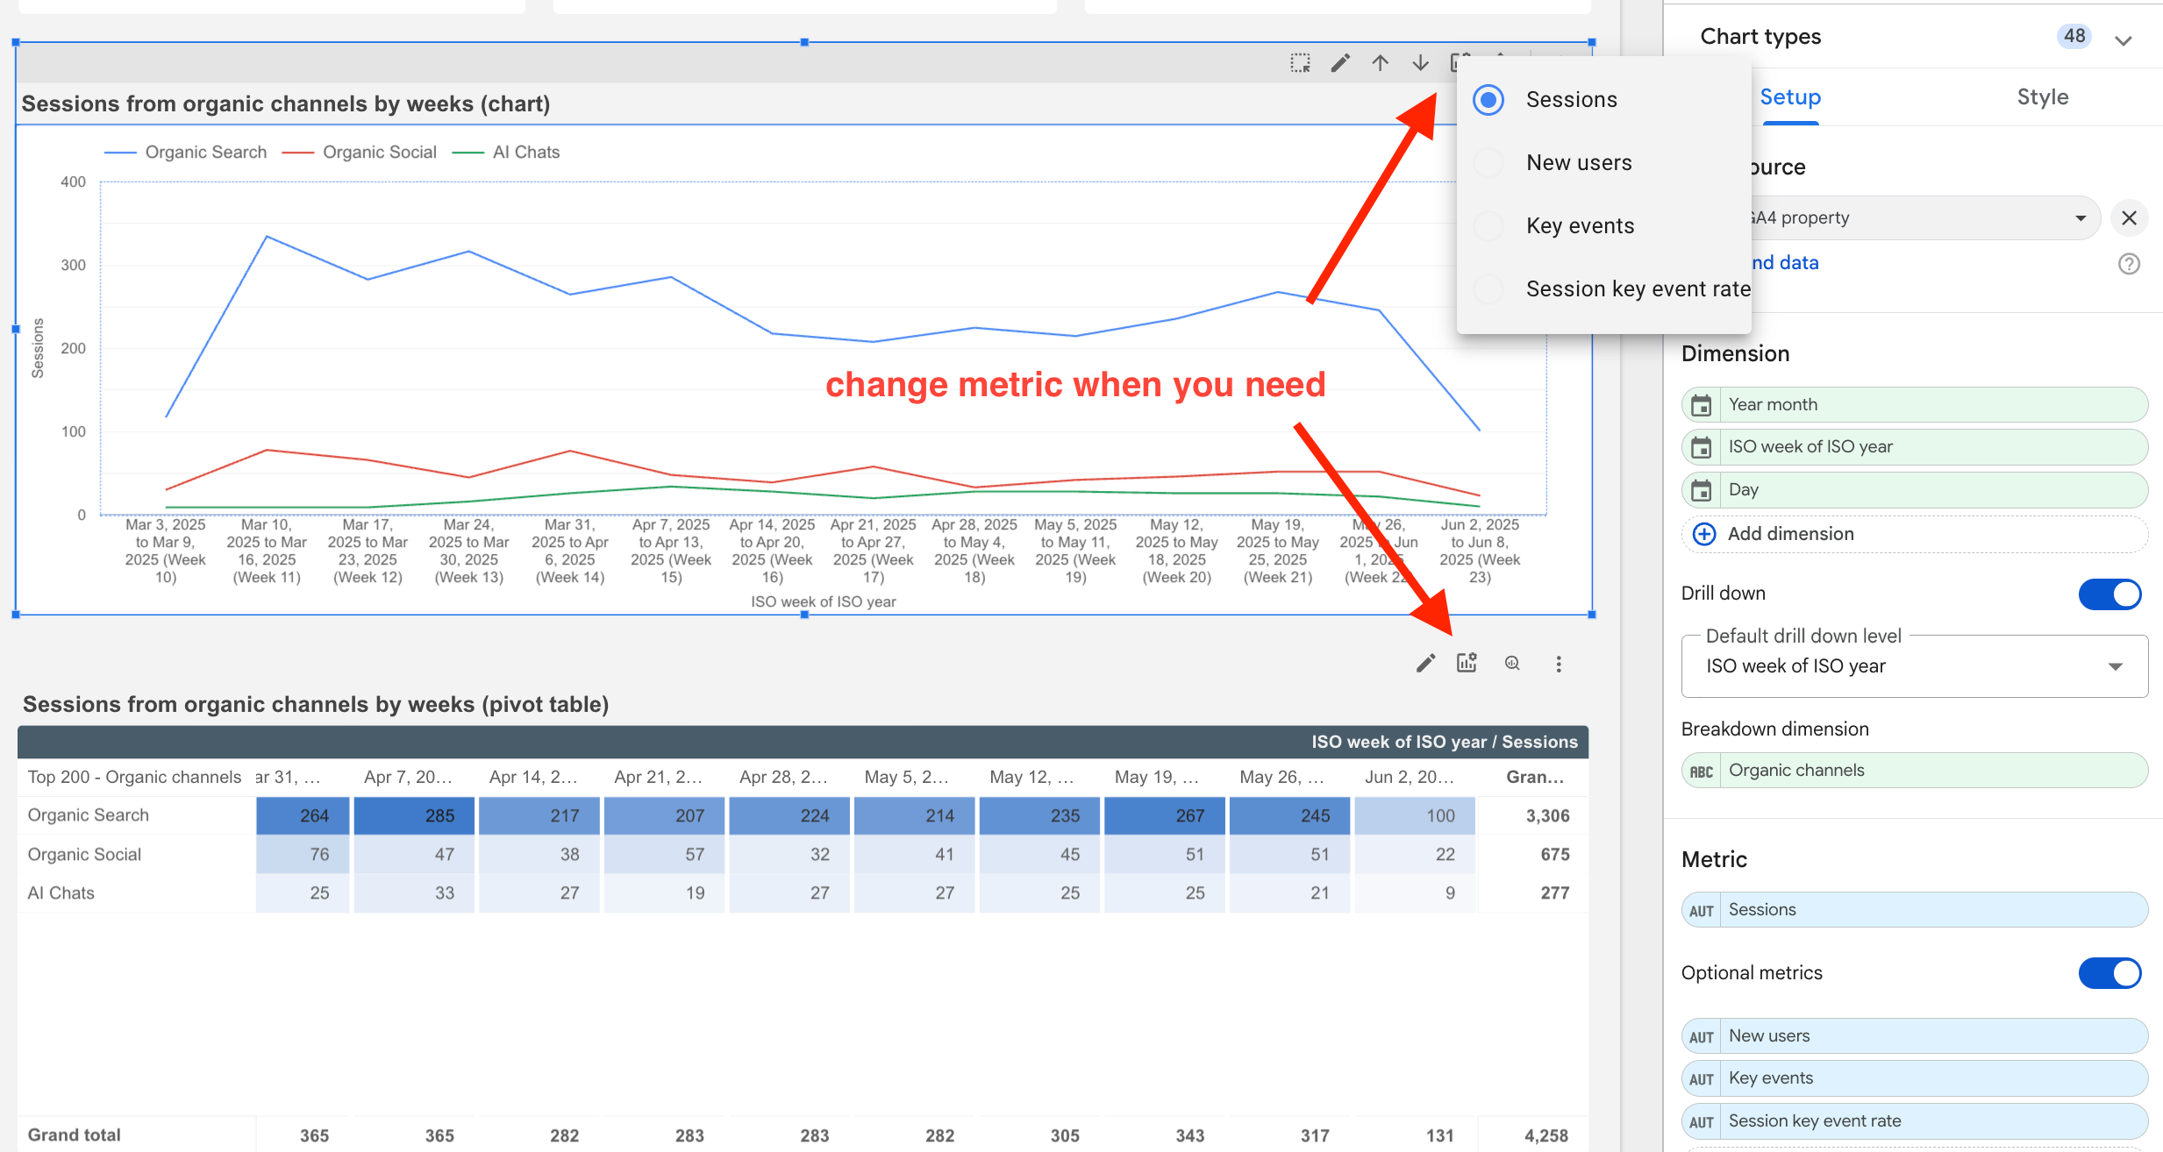Image resolution: width=2163 pixels, height=1152 pixels.
Task: Switch to the Setup tab
Action: [1790, 97]
